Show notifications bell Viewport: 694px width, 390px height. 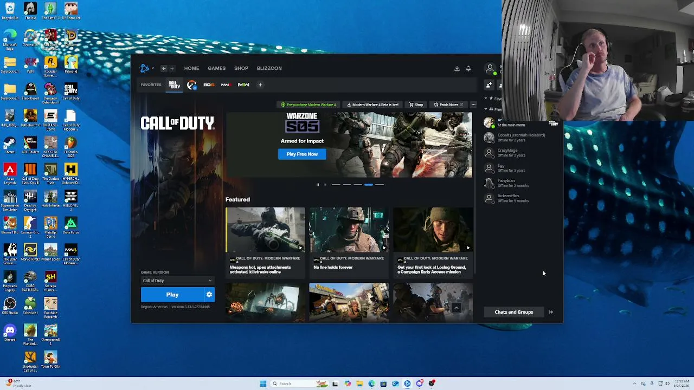coord(468,69)
